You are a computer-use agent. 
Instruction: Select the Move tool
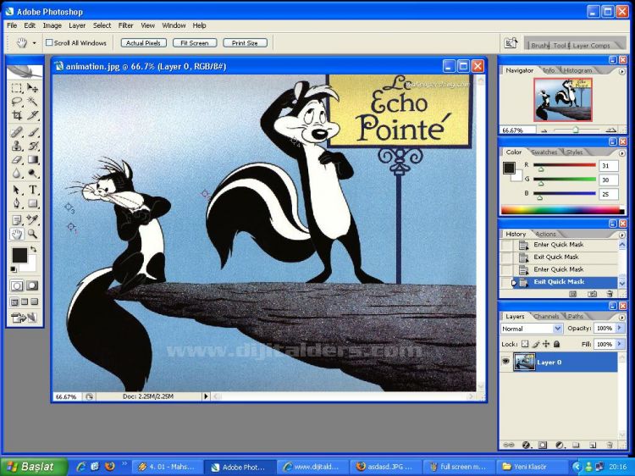click(32, 88)
